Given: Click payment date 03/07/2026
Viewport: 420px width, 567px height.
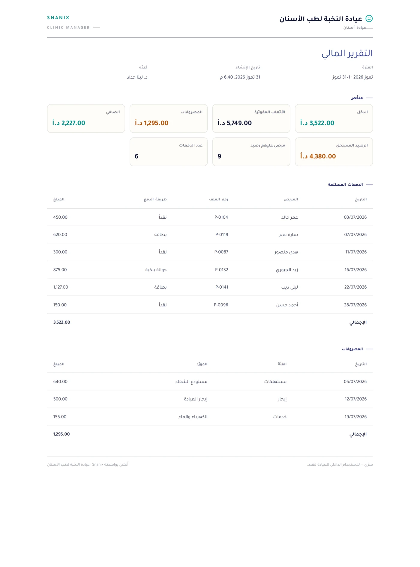Looking at the screenshot, I should [x=355, y=217].
